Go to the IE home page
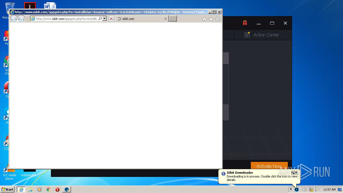Screen dimensions: 343x193 pyautogui.click(x=204, y=19)
